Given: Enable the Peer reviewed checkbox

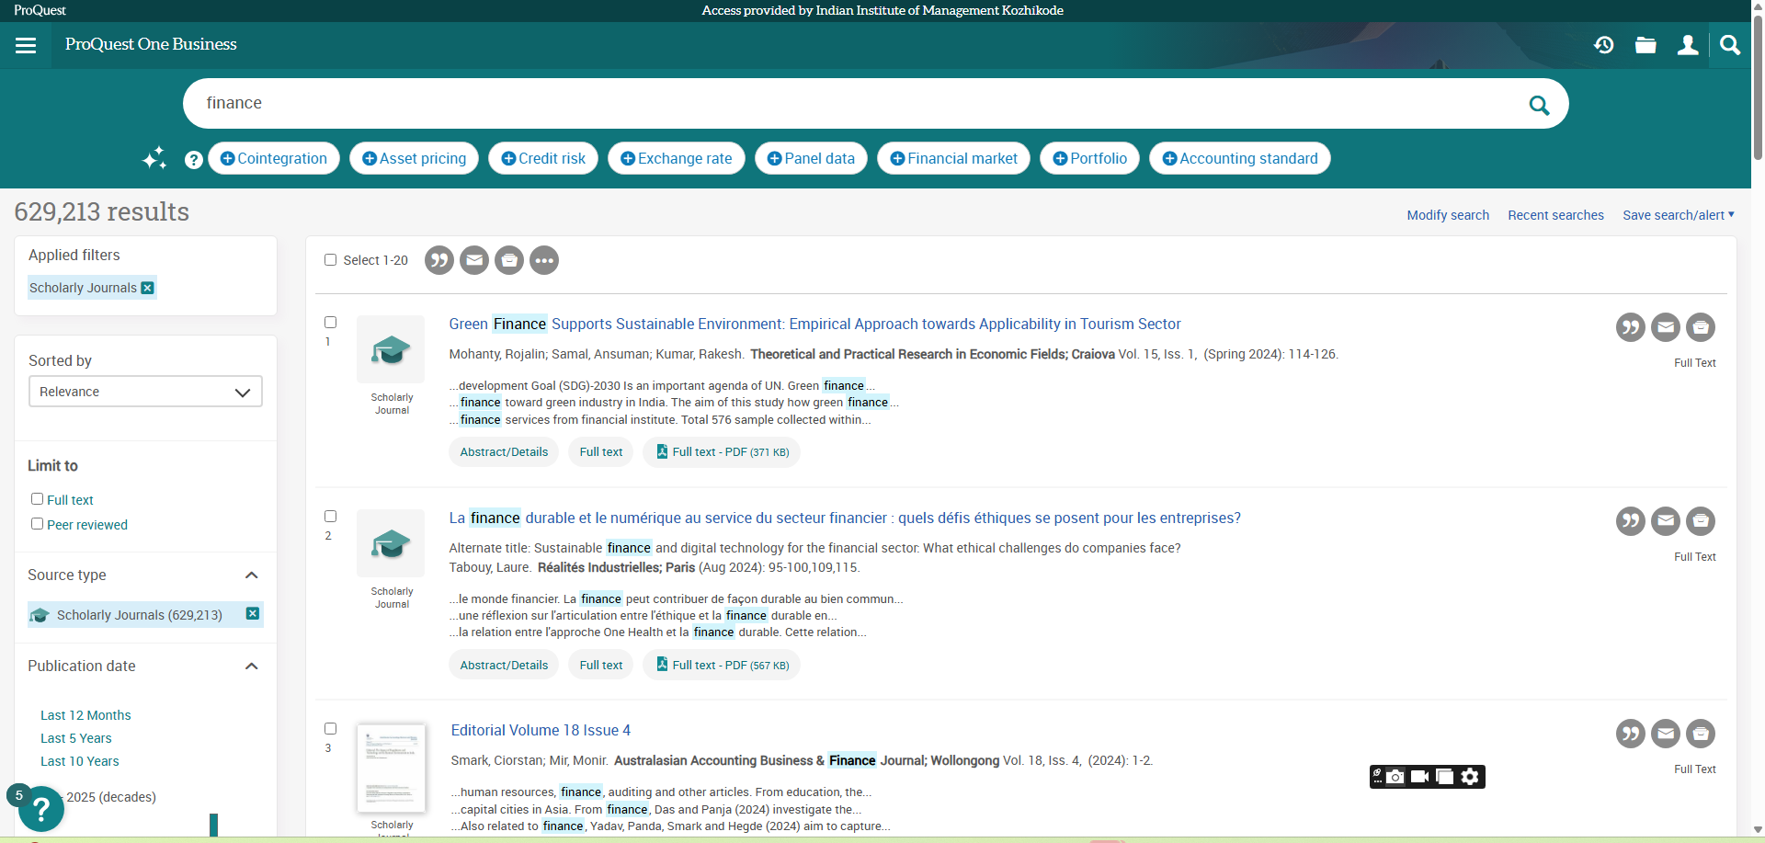Looking at the screenshot, I should point(38,524).
